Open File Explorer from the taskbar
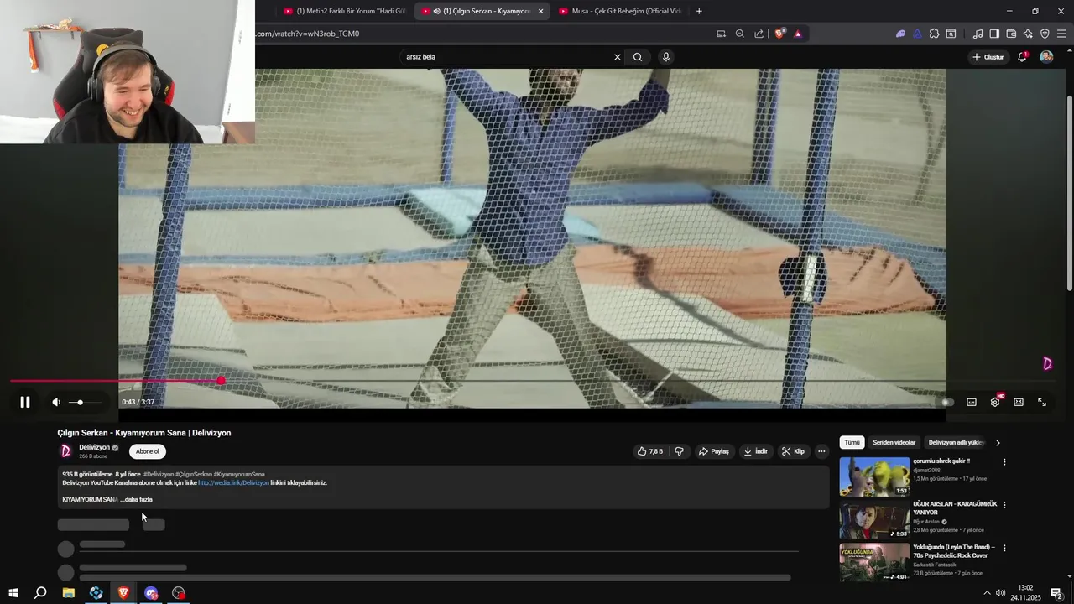 (x=69, y=593)
